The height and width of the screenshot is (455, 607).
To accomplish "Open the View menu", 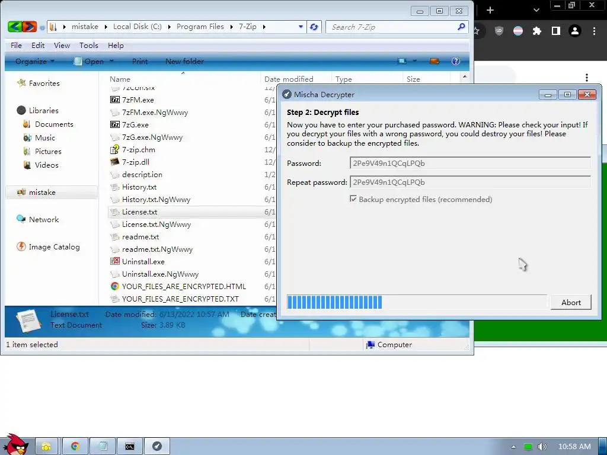I will pyautogui.click(x=62, y=45).
